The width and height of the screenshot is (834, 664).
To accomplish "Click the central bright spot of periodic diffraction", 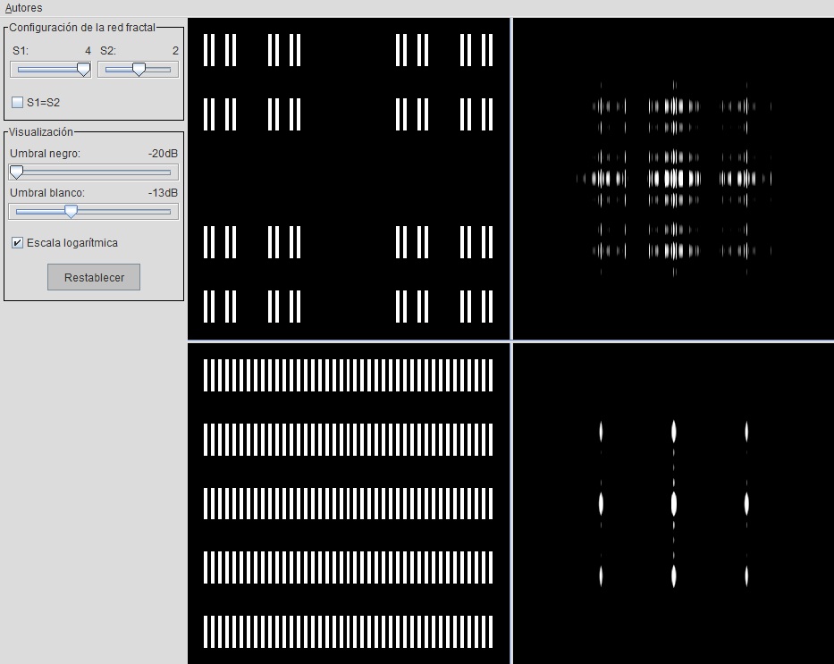I will [674, 503].
